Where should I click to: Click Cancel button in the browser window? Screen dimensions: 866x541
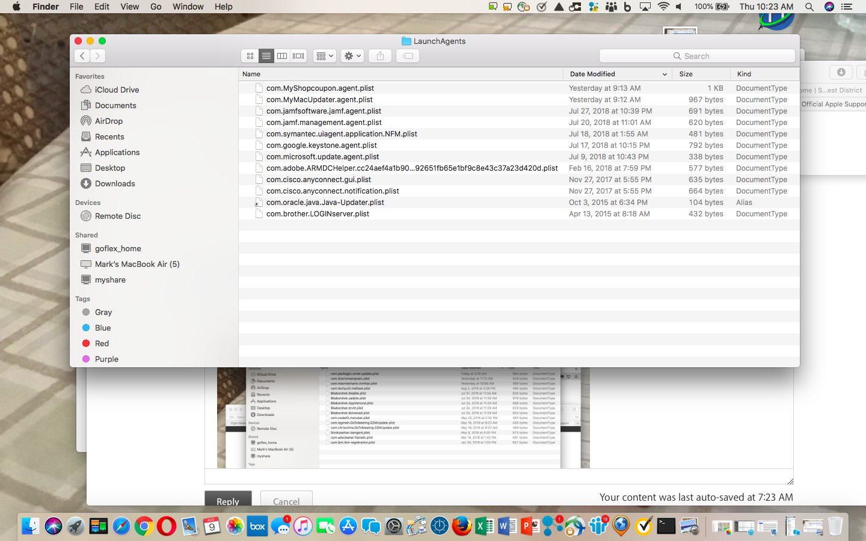(286, 499)
